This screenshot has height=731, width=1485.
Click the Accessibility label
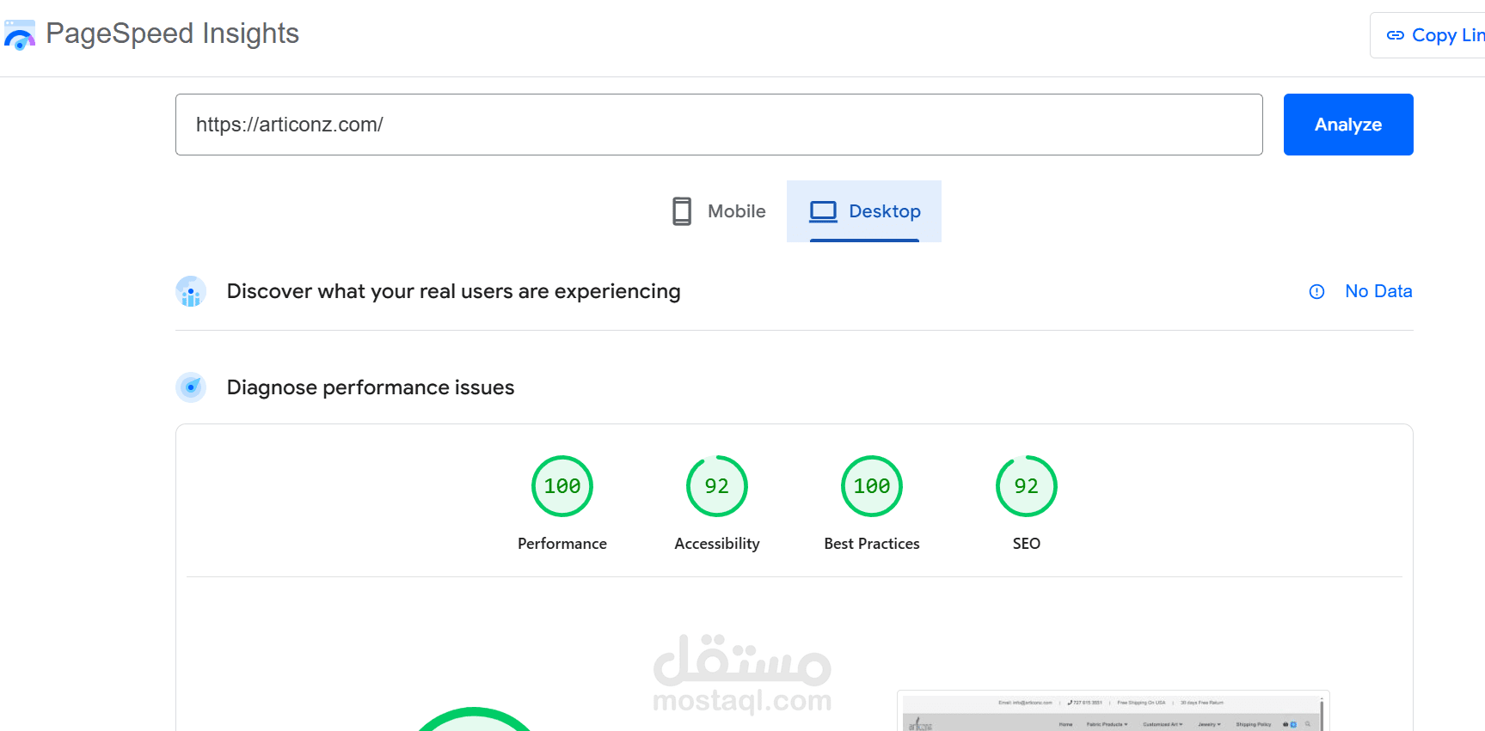click(x=717, y=544)
